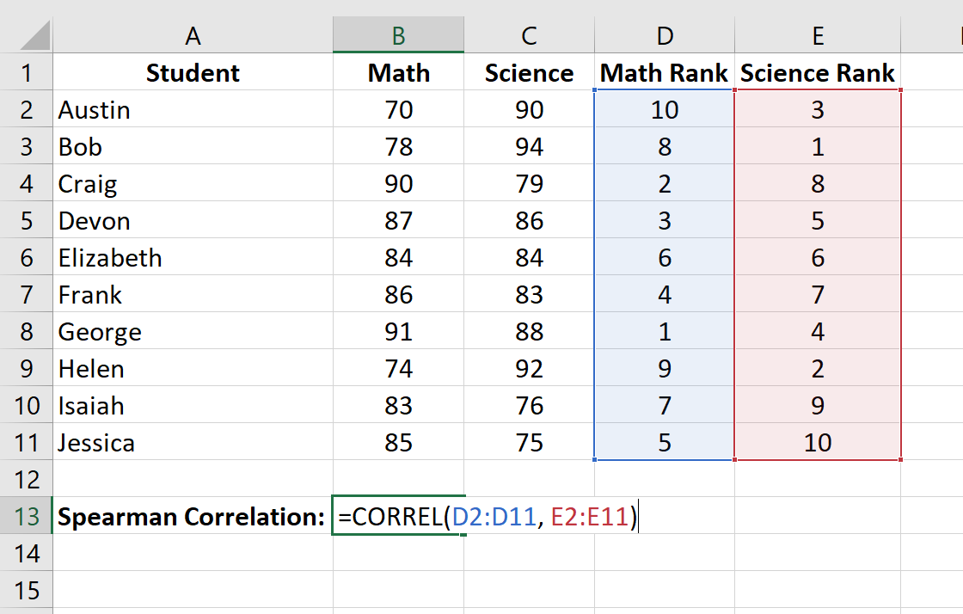This screenshot has height=614, width=963.
Task: Select Elizabeth's Math score 84
Action: (399, 257)
